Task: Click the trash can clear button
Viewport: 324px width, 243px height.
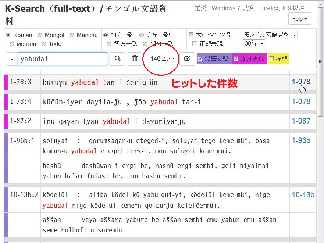Action: 135,59
